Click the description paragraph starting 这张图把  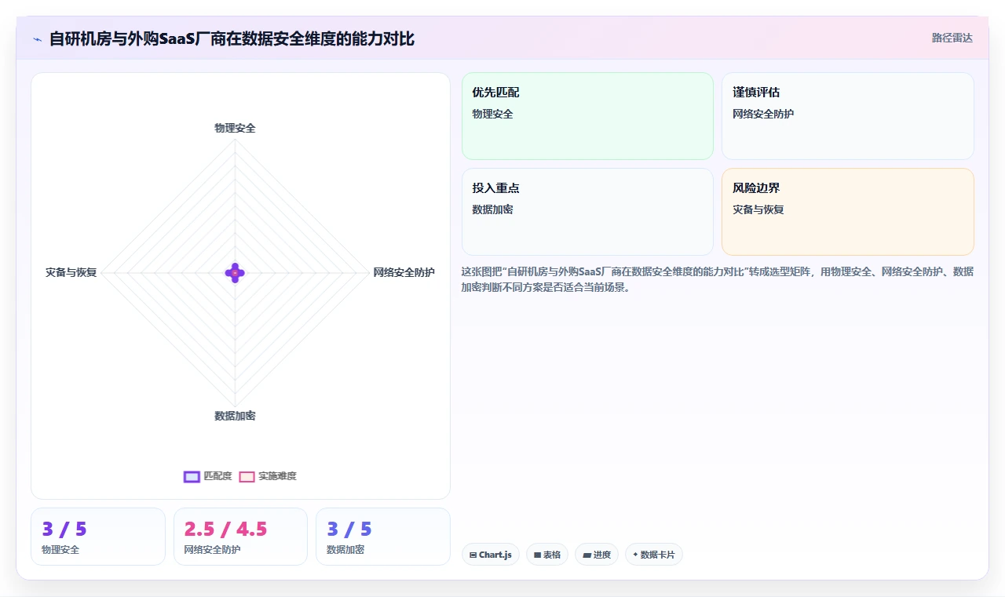tap(718, 279)
